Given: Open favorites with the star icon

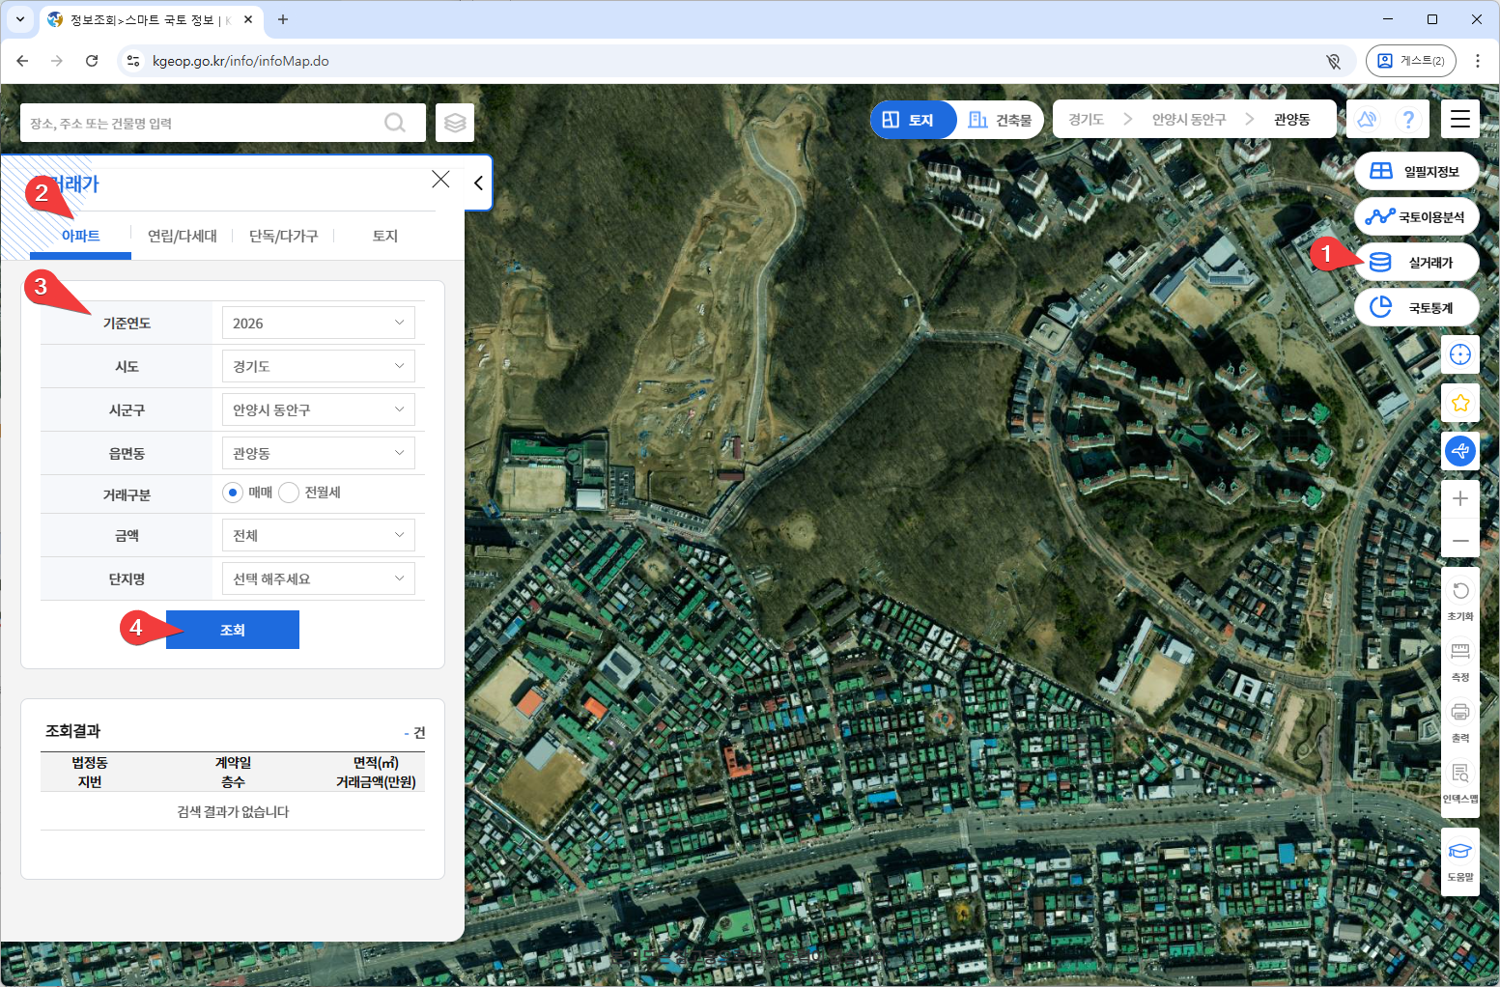Looking at the screenshot, I should click(1459, 402).
